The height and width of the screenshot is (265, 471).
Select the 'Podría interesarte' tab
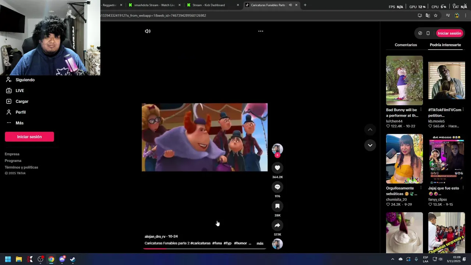(x=445, y=45)
